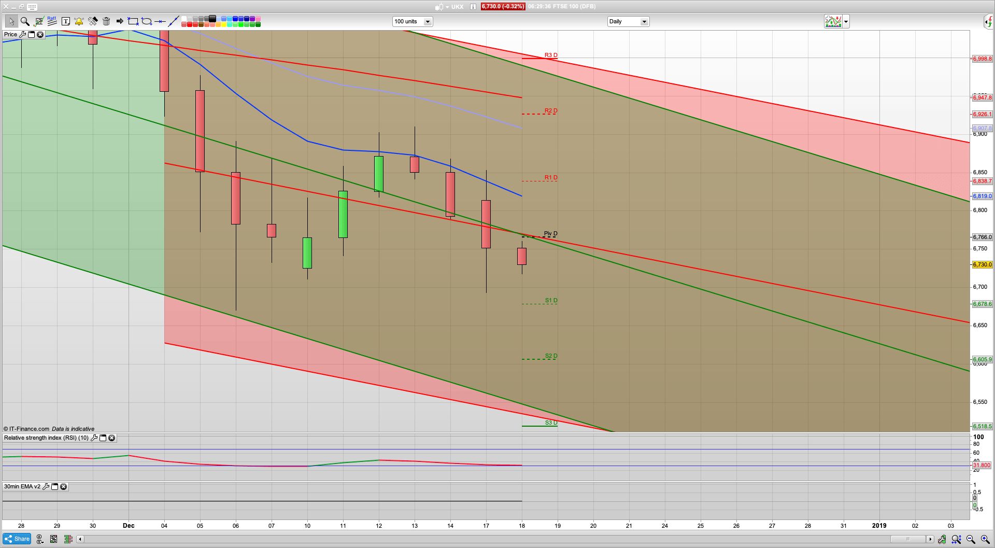Viewport: 995px width, 548px height.
Task: Select the rectangle drawing tool
Action: coord(133,21)
